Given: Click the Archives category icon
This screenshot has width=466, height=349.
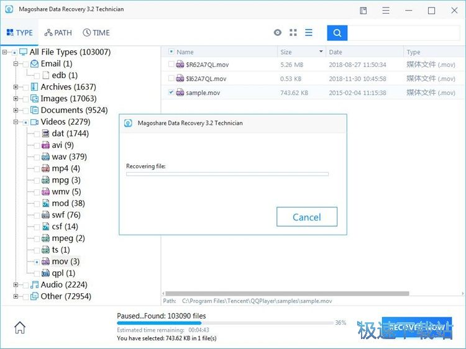Looking at the screenshot, I should click(x=34, y=87).
